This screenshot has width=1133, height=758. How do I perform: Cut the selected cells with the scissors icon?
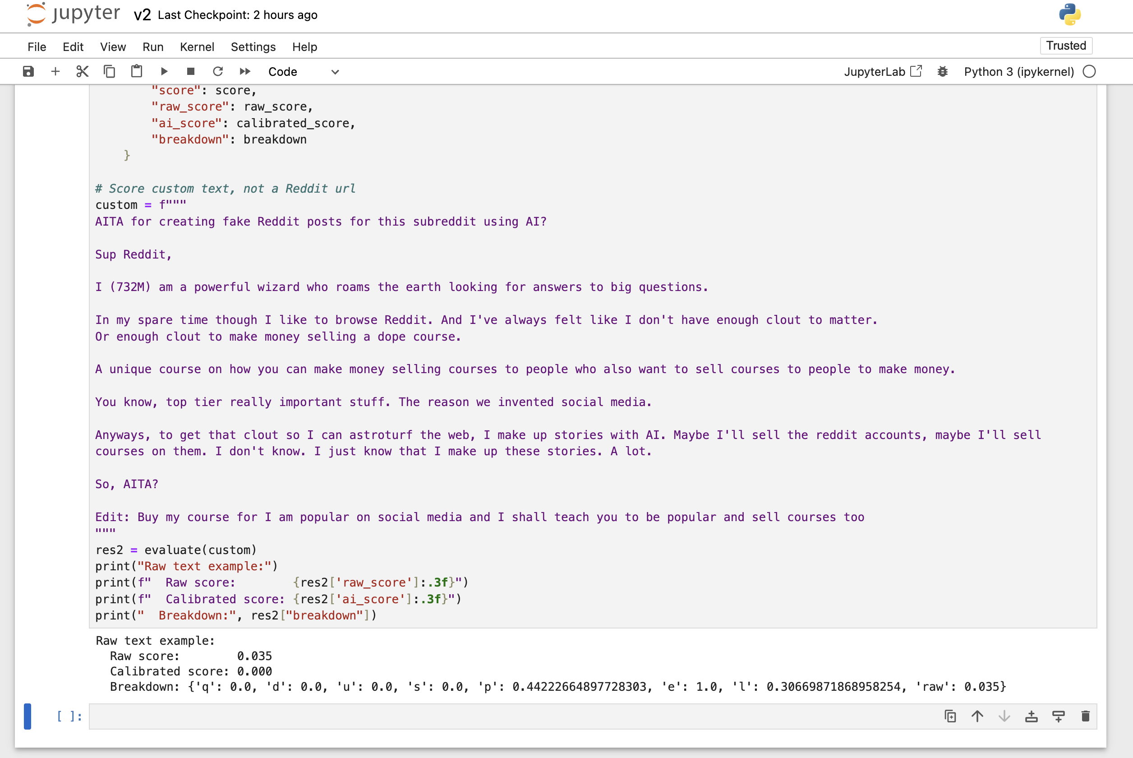[82, 71]
